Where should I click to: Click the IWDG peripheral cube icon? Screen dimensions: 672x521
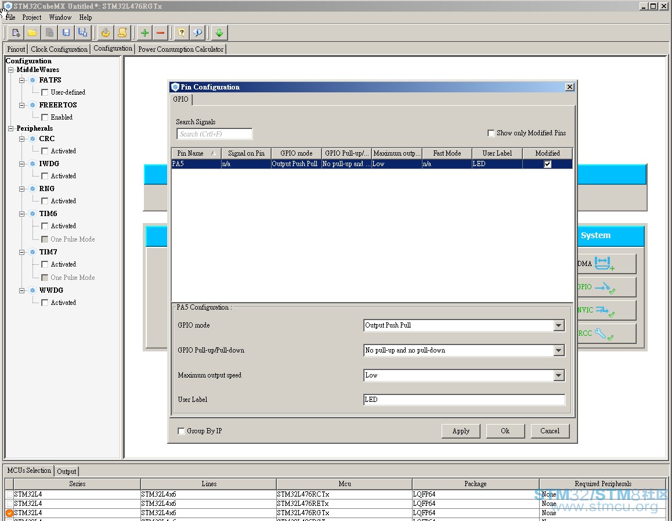click(32, 164)
